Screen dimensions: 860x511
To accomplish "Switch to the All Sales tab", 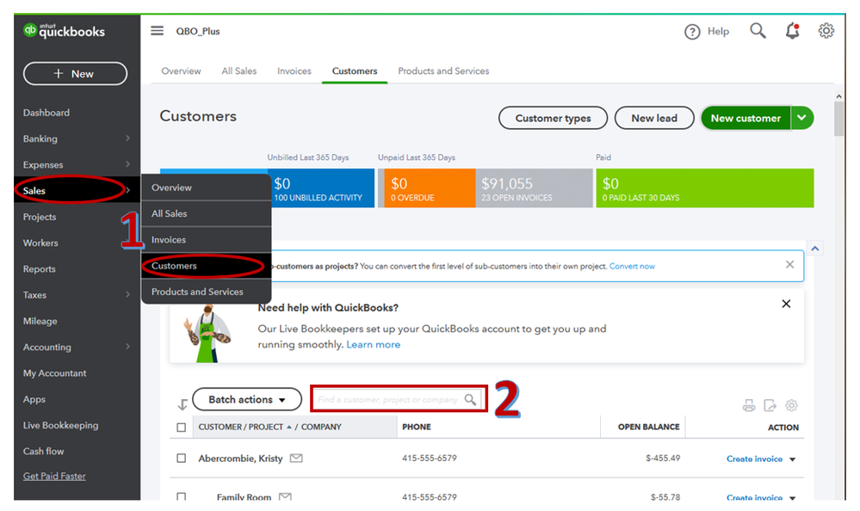I will coord(239,71).
